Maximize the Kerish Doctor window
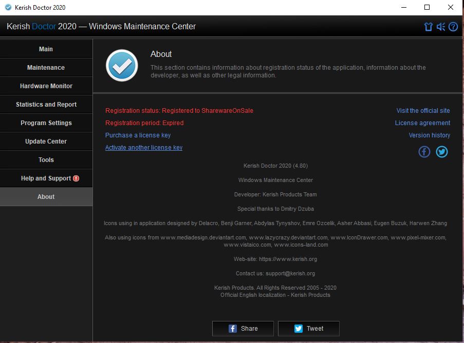This screenshot has height=343, width=464. 426,7
